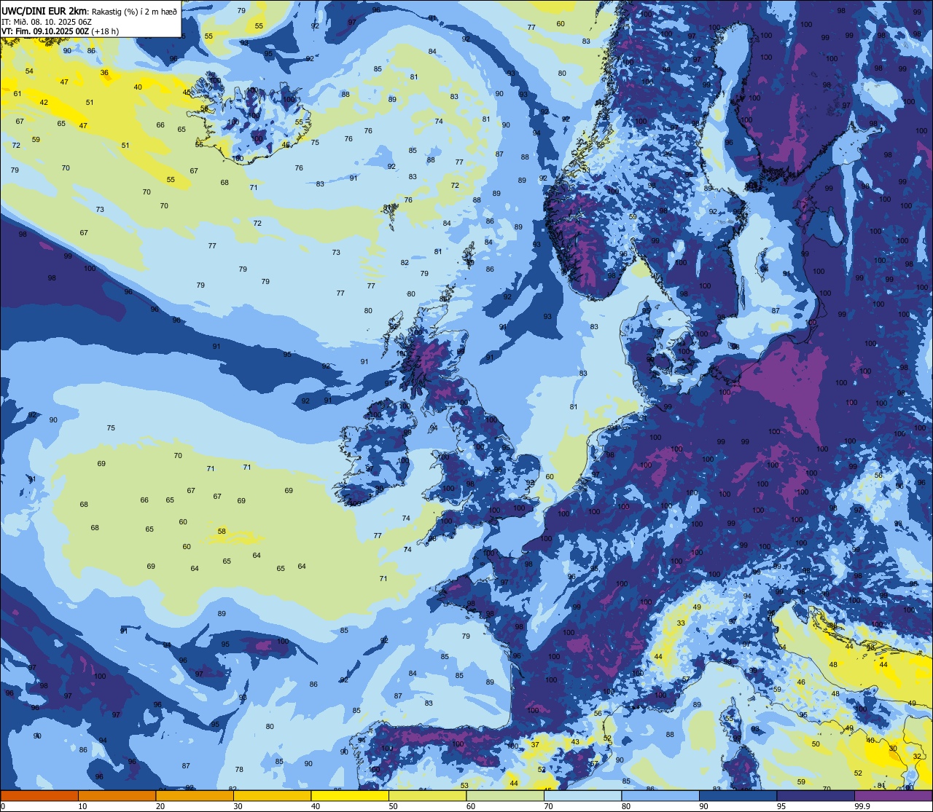This screenshot has width=933, height=812.
Task: Click the humidity value '61' near the left edge
Action: point(17,93)
